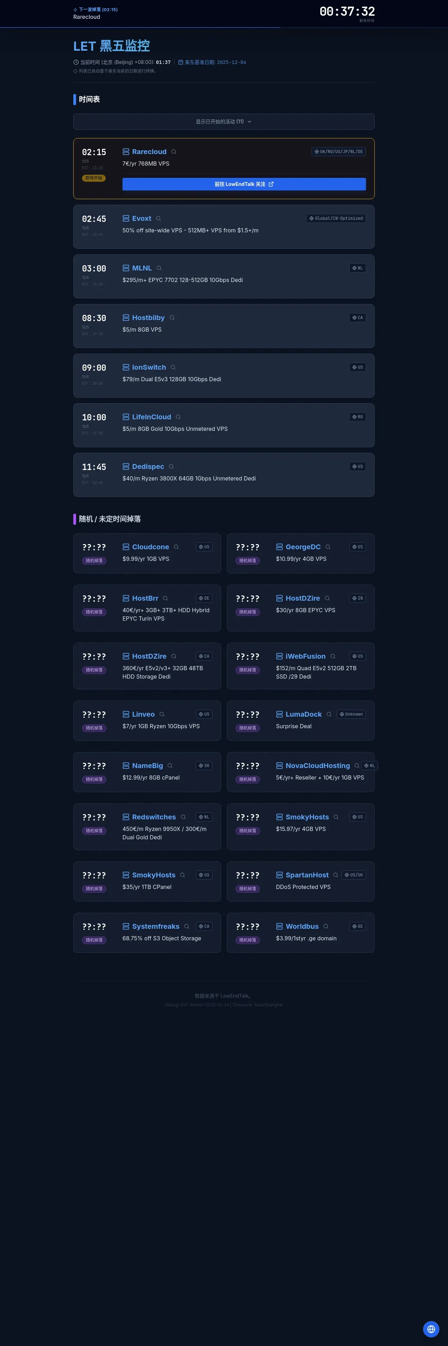Click the search icon beside NovaCloudHosting

357,766
